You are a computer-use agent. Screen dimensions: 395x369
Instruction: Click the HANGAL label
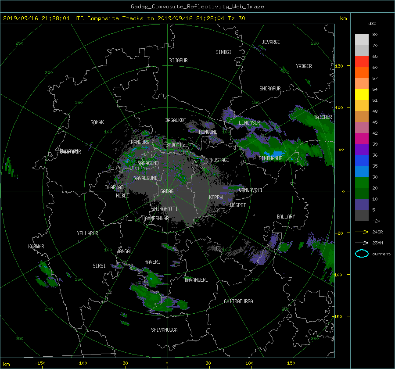(124, 251)
